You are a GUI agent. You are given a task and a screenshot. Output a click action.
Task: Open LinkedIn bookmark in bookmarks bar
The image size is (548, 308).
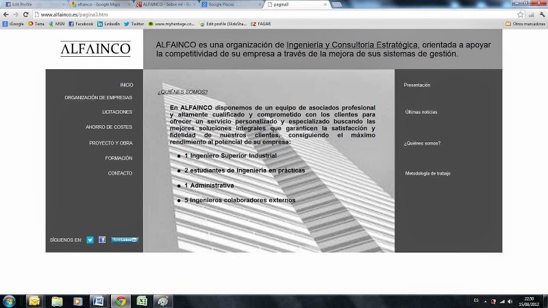coord(109,24)
